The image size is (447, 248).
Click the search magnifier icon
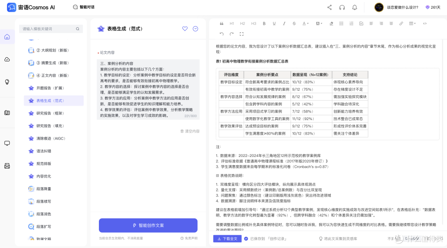77,29
